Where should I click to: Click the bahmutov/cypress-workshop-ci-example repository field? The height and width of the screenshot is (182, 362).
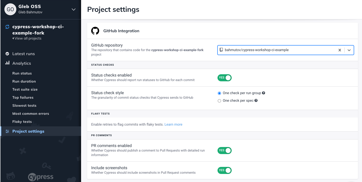pos(285,50)
